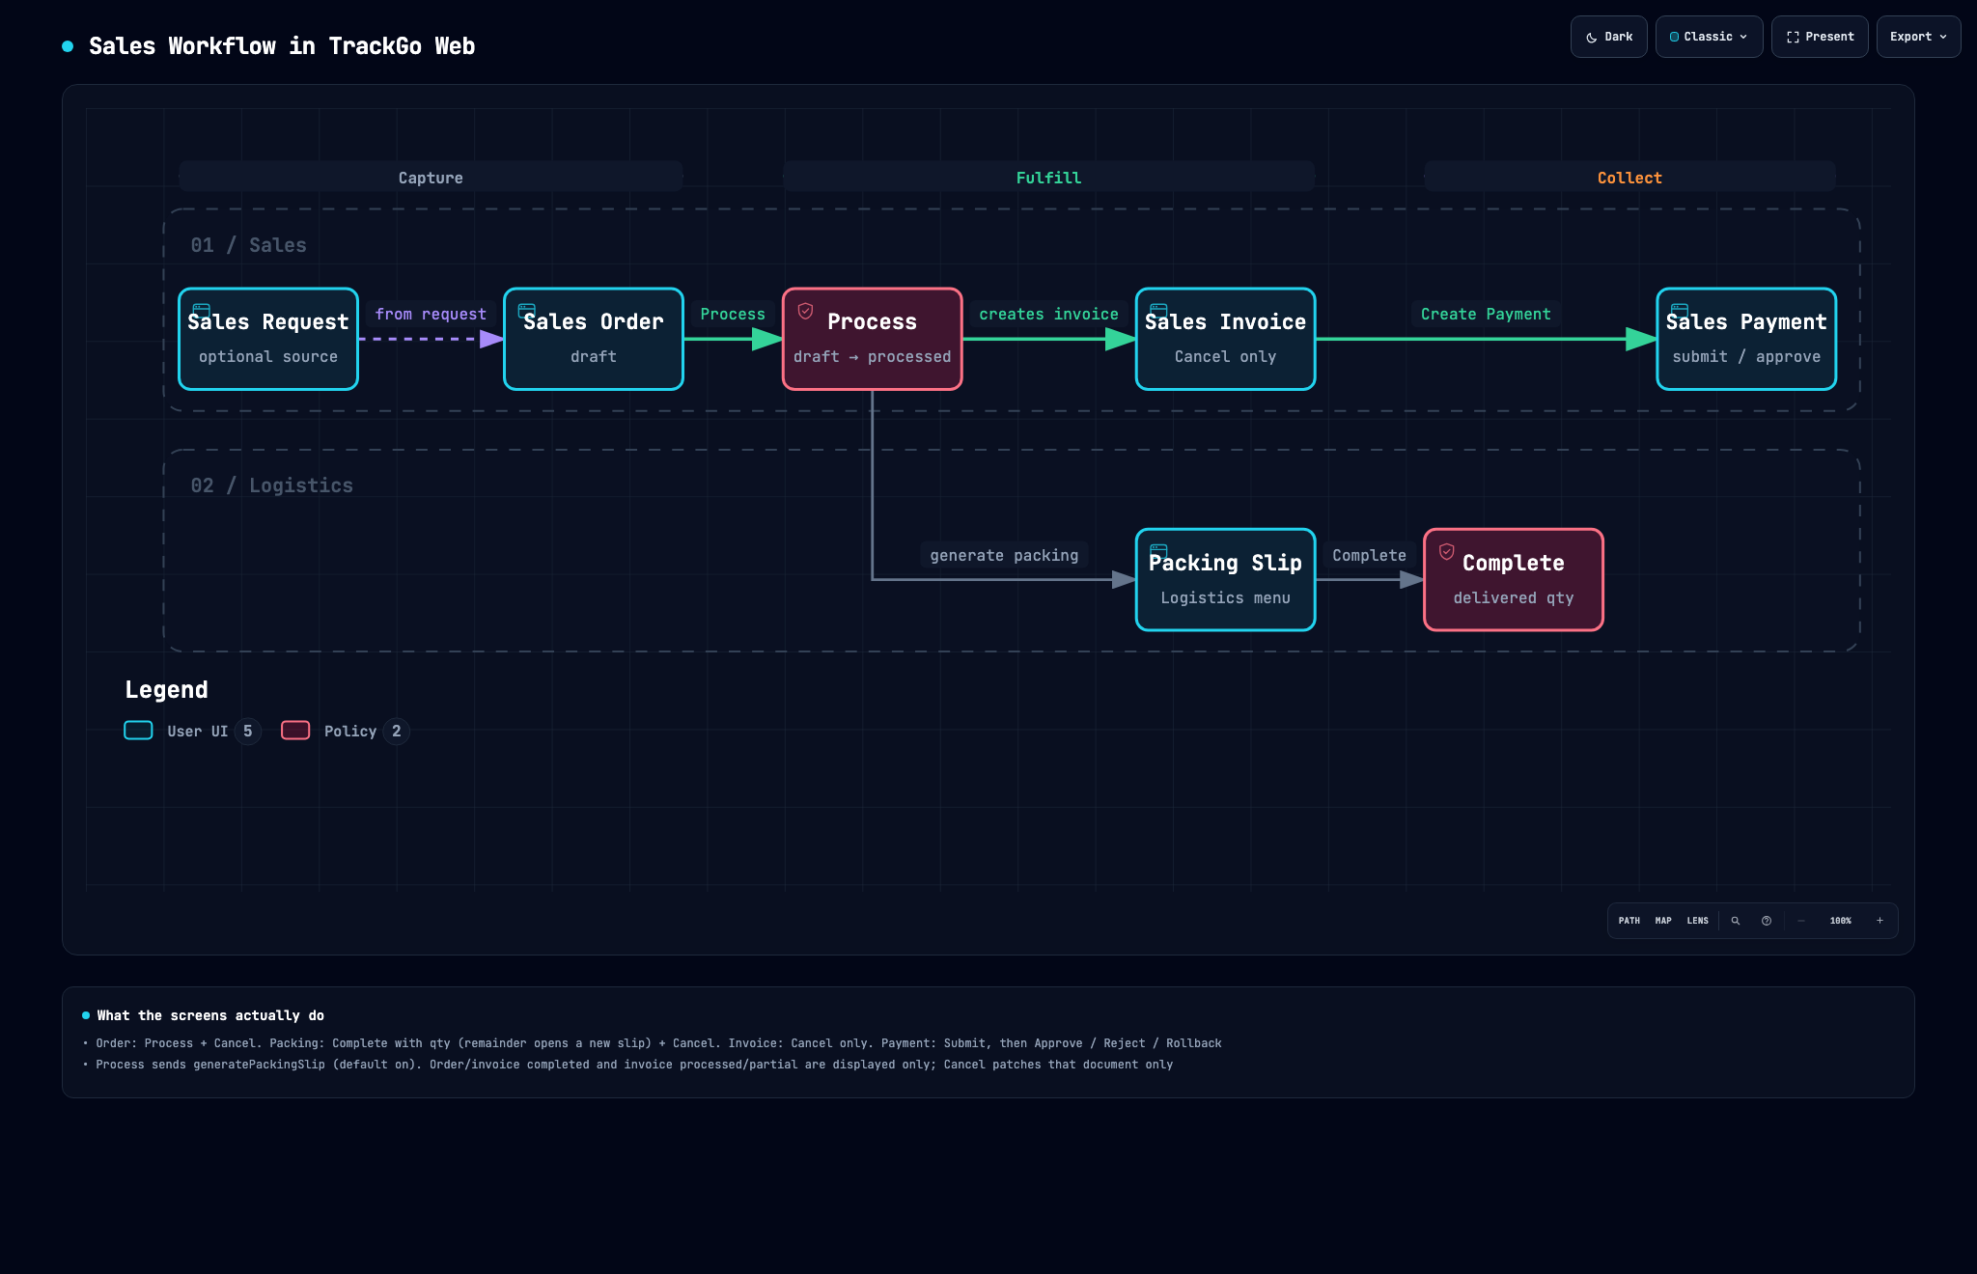Click the 'Sales Workflow in TrackGo Web' title
This screenshot has width=1977, height=1274.
click(282, 46)
